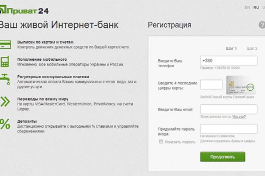This screenshot has width=265, height=176.
Task: Click the card statements icon
Action: click(5, 44)
